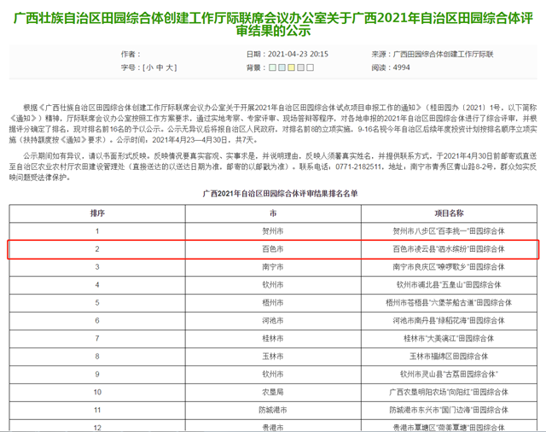
Task: Click rank number 1 cell
Action: pyautogui.click(x=97, y=231)
